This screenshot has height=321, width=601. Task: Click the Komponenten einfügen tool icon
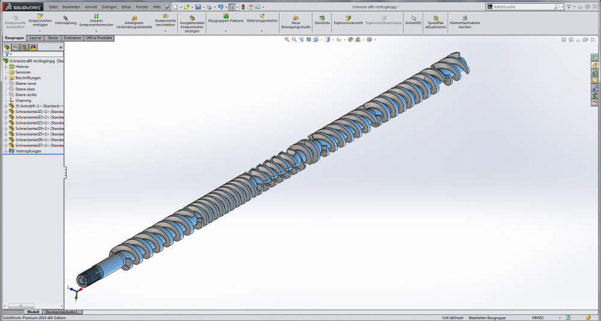click(x=40, y=16)
